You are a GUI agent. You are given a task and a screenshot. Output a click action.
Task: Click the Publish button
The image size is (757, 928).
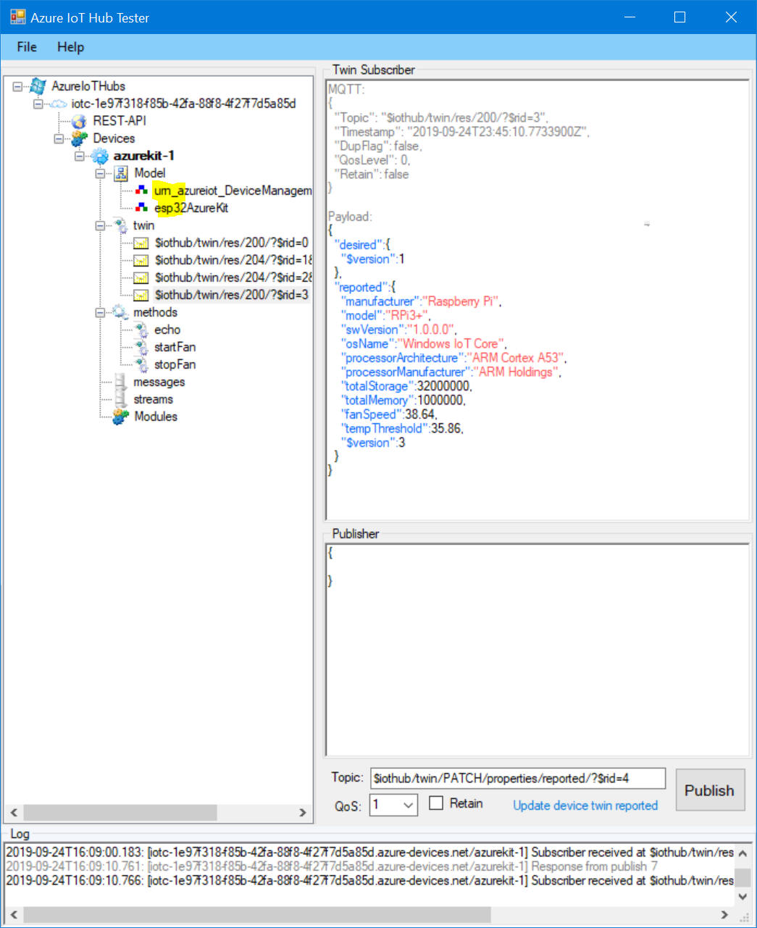(710, 790)
